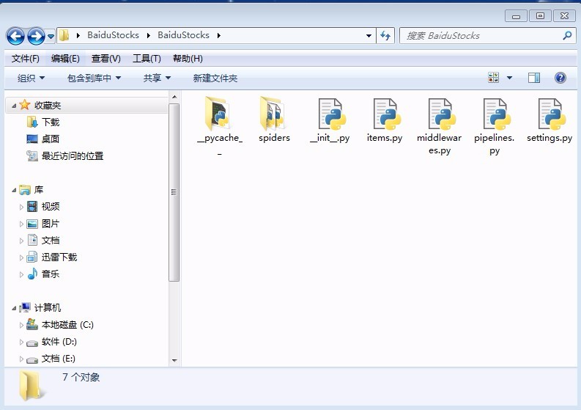Click the 收藏夹 heading
Image resolution: width=581 pixels, height=410 pixels.
48,106
